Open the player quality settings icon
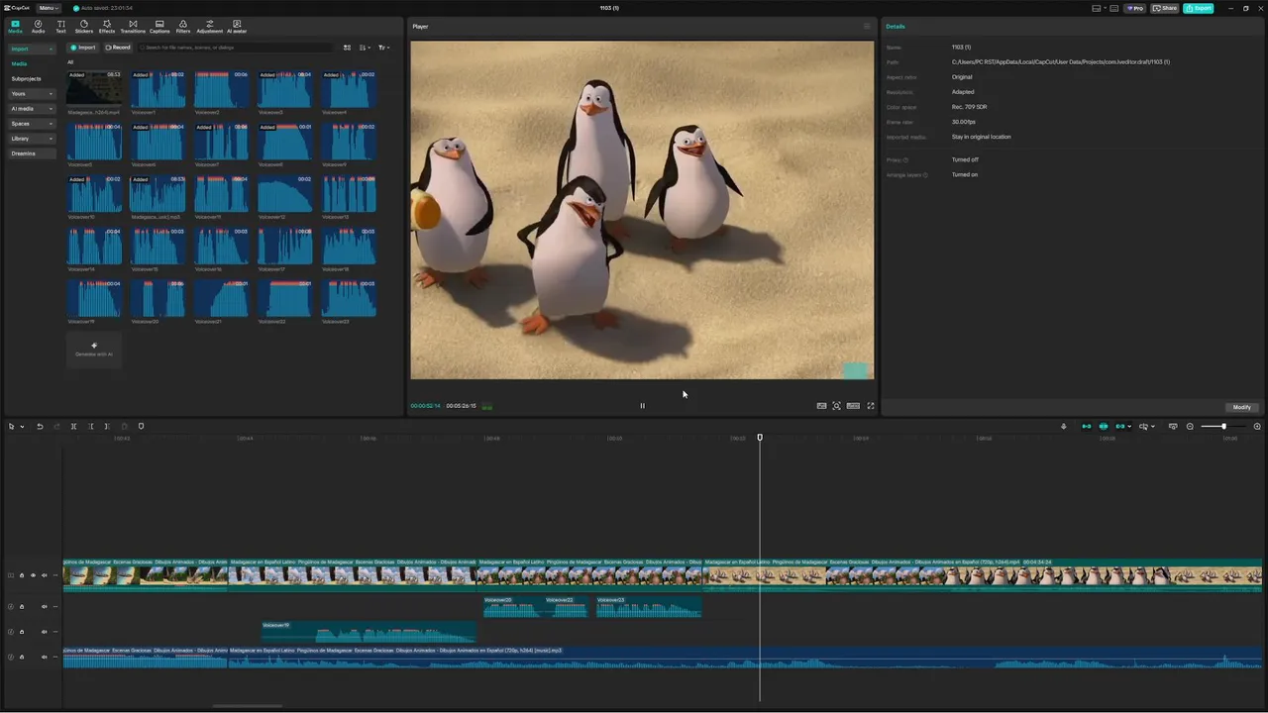Viewport: 1268px width, 713px height. (x=821, y=406)
